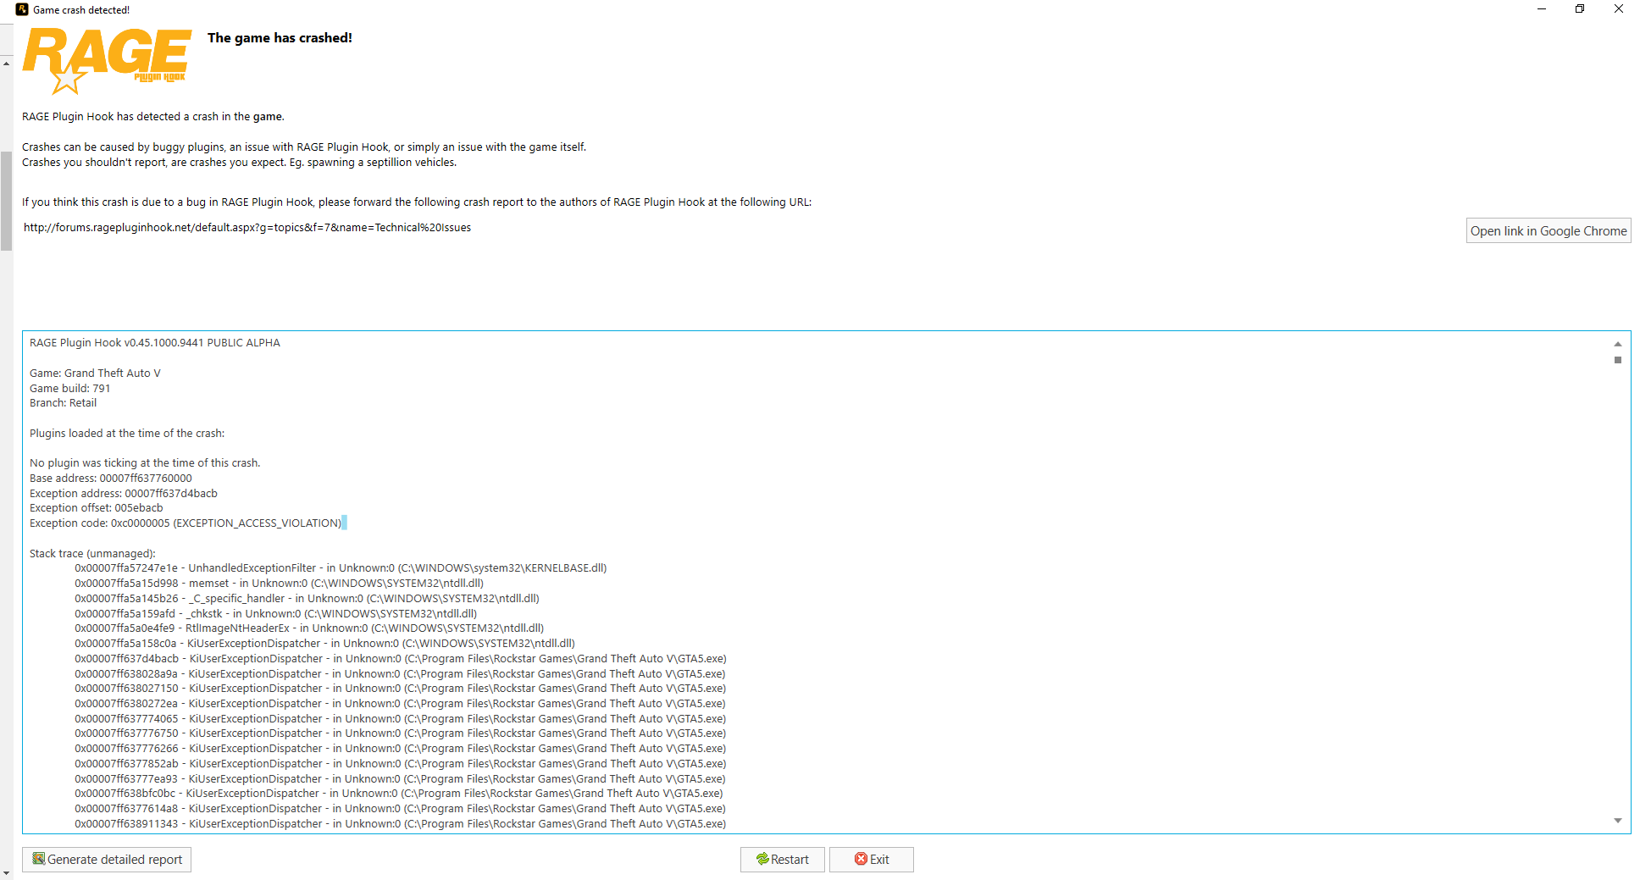Click 'No plugin was ticking' line
This screenshot has width=1640, height=880.
coord(145,463)
